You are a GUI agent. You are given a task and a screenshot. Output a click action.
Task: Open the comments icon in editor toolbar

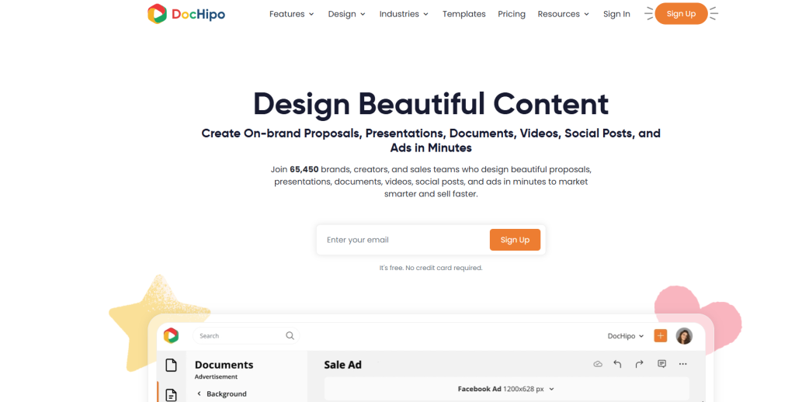[x=661, y=364]
